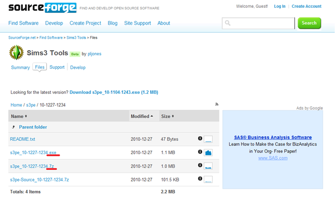335x206 pixels.
Task: Click the Totals: 4 Items text
Action: [25, 191]
